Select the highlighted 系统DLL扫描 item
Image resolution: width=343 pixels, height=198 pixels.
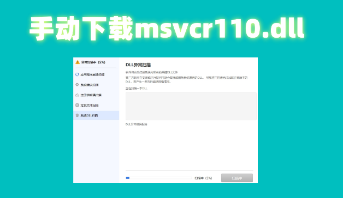pyautogui.click(x=96, y=115)
